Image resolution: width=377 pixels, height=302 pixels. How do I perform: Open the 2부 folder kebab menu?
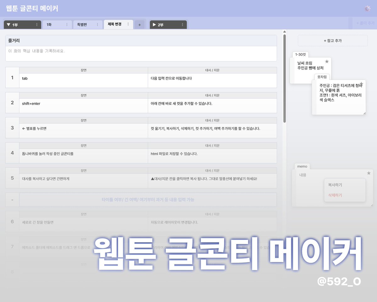point(183,25)
